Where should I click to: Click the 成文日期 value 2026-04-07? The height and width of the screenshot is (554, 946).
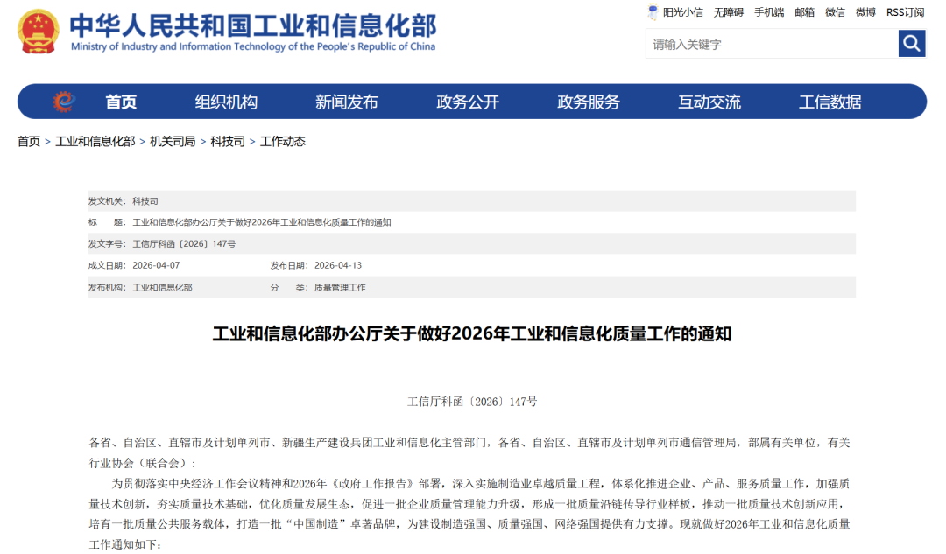tap(156, 265)
